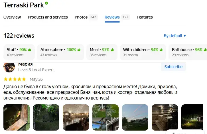The height and width of the screenshot is (134, 207).
Task: Filter reviews by Meal
Action: [x=102, y=52]
